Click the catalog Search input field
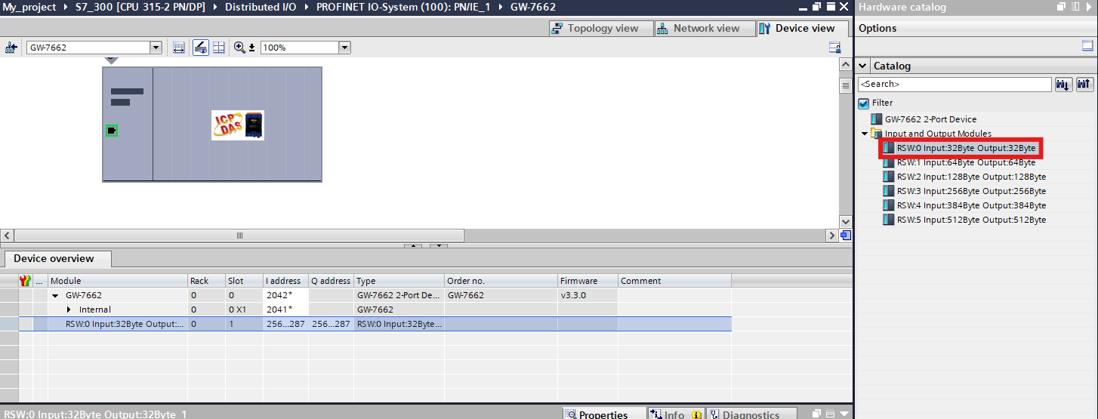Viewport: 1098px width, 419px height. point(955,85)
